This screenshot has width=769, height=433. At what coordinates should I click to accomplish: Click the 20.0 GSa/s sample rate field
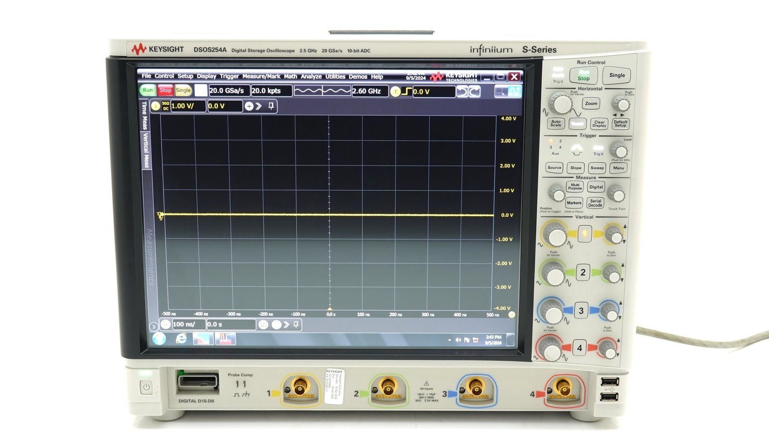(x=229, y=90)
